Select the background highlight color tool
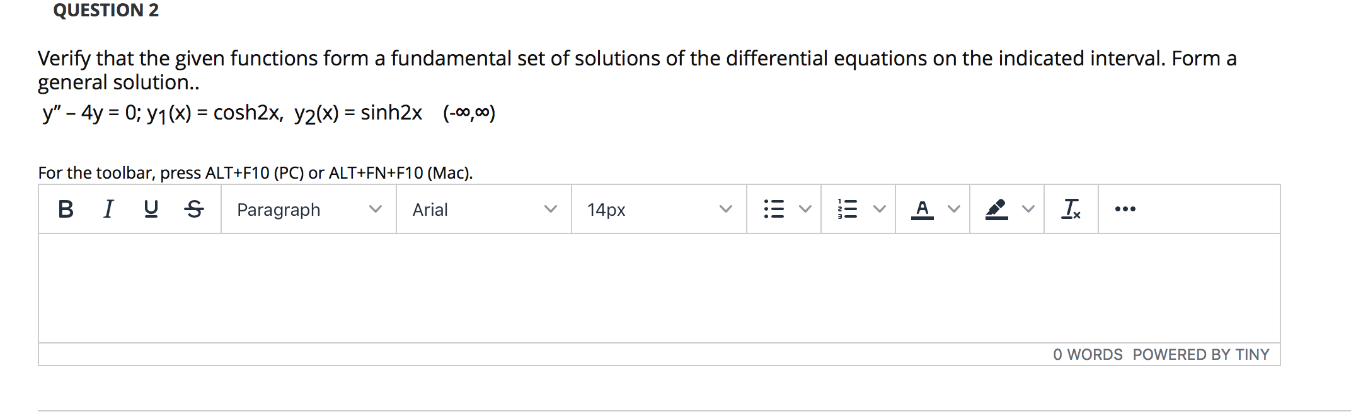Image resolution: width=1351 pixels, height=419 pixels. click(997, 208)
